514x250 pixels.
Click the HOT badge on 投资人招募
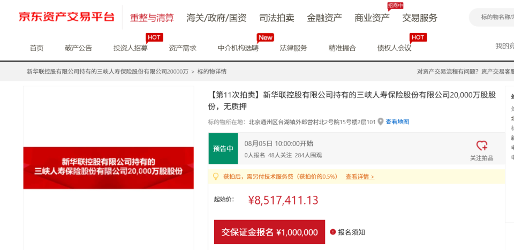(x=154, y=37)
